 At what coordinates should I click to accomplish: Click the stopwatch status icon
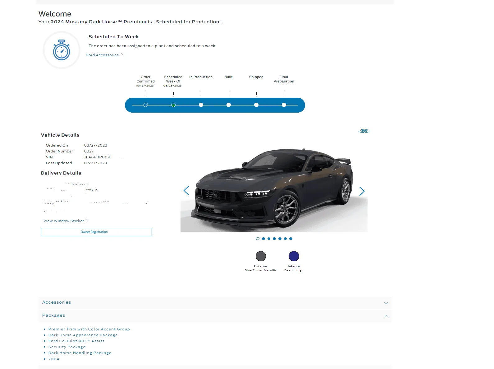coord(62,50)
